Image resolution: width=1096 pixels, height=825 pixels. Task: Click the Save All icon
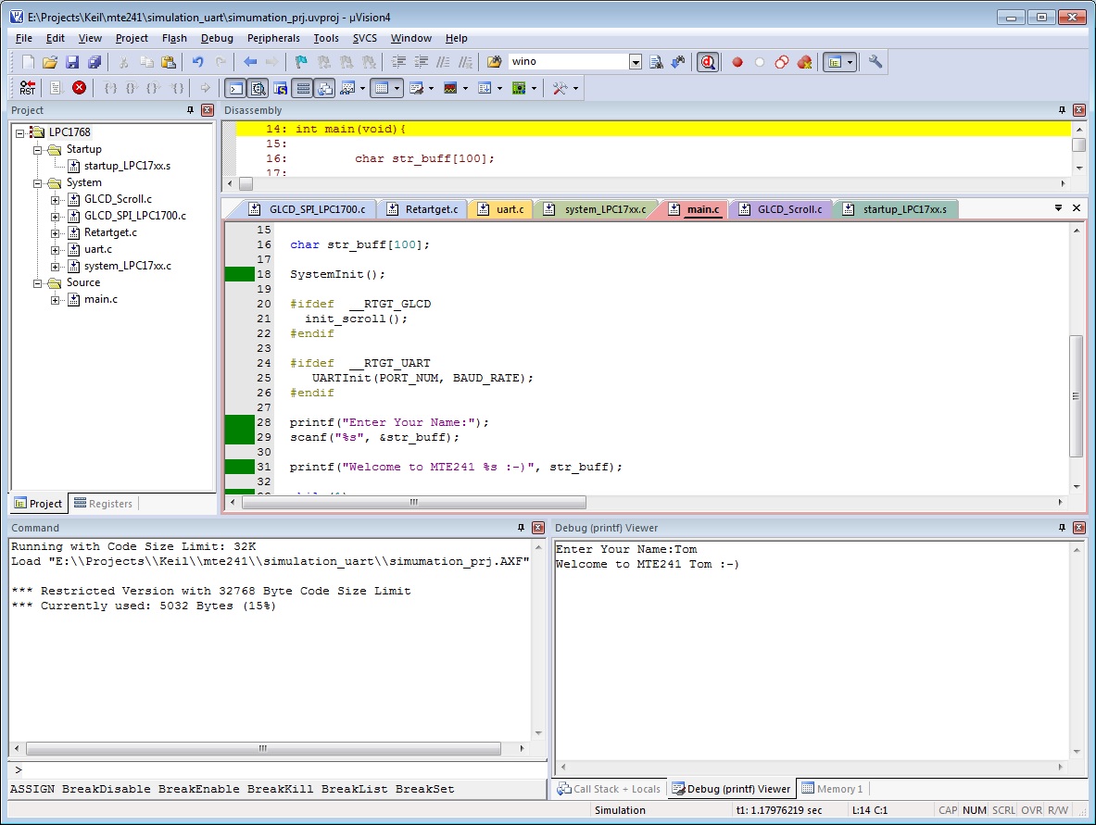[x=95, y=61]
